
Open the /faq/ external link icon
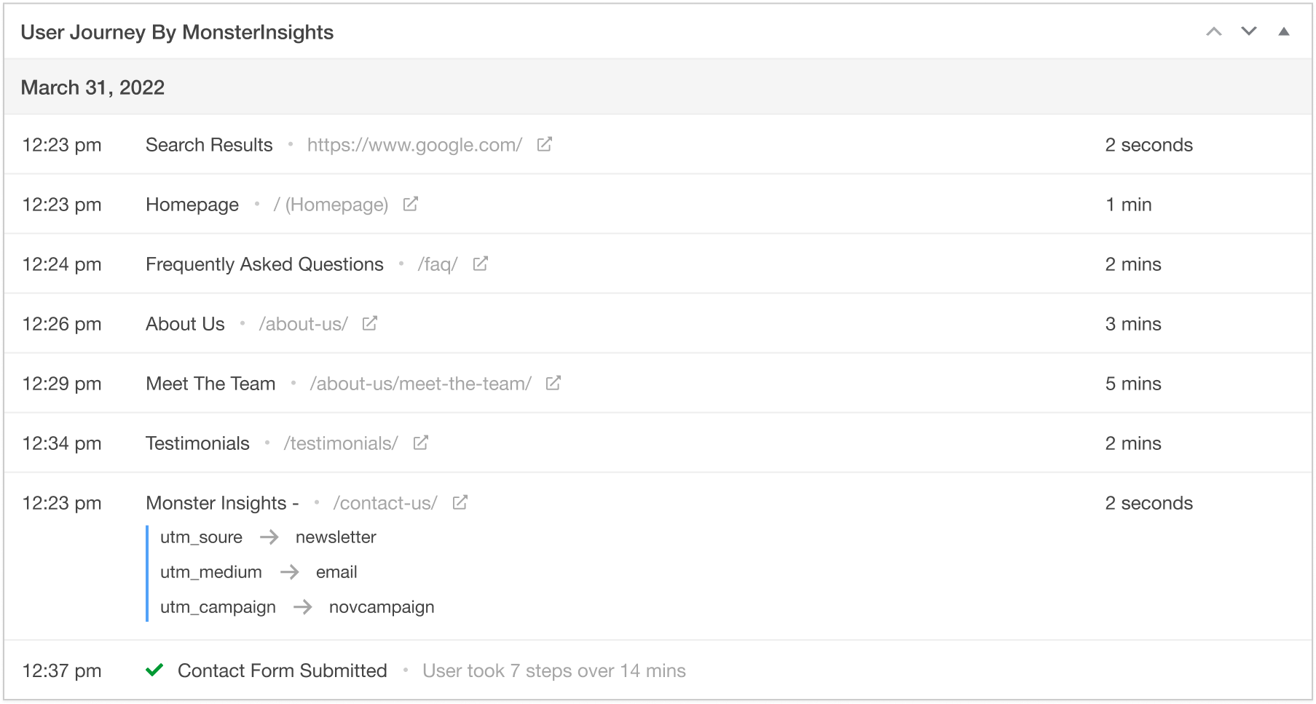coord(480,264)
